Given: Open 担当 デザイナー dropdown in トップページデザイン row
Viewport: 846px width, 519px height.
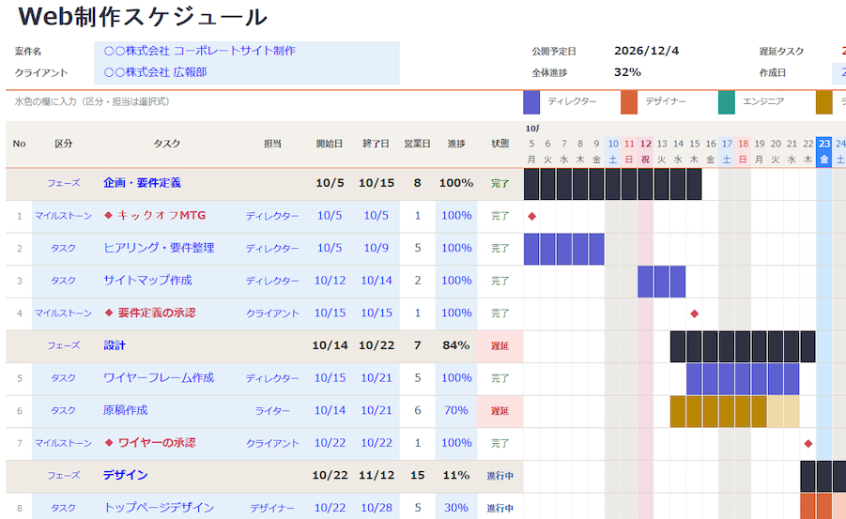Looking at the screenshot, I should point(272,509).
